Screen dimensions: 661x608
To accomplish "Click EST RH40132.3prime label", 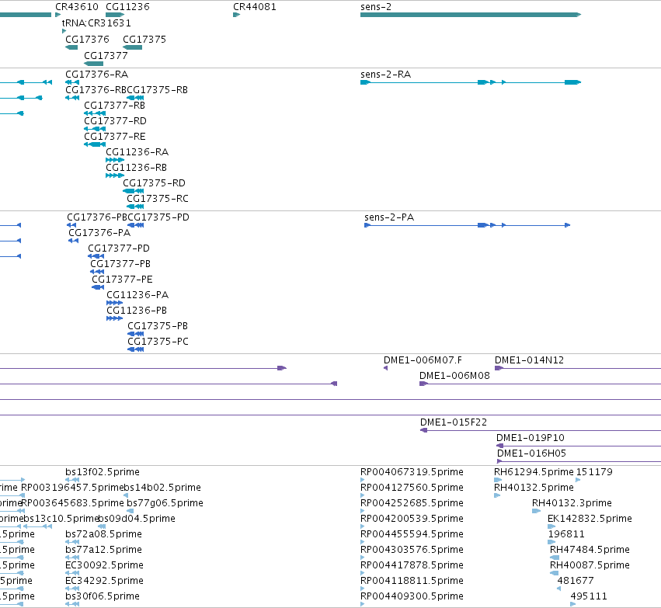I will coord(572,503).
